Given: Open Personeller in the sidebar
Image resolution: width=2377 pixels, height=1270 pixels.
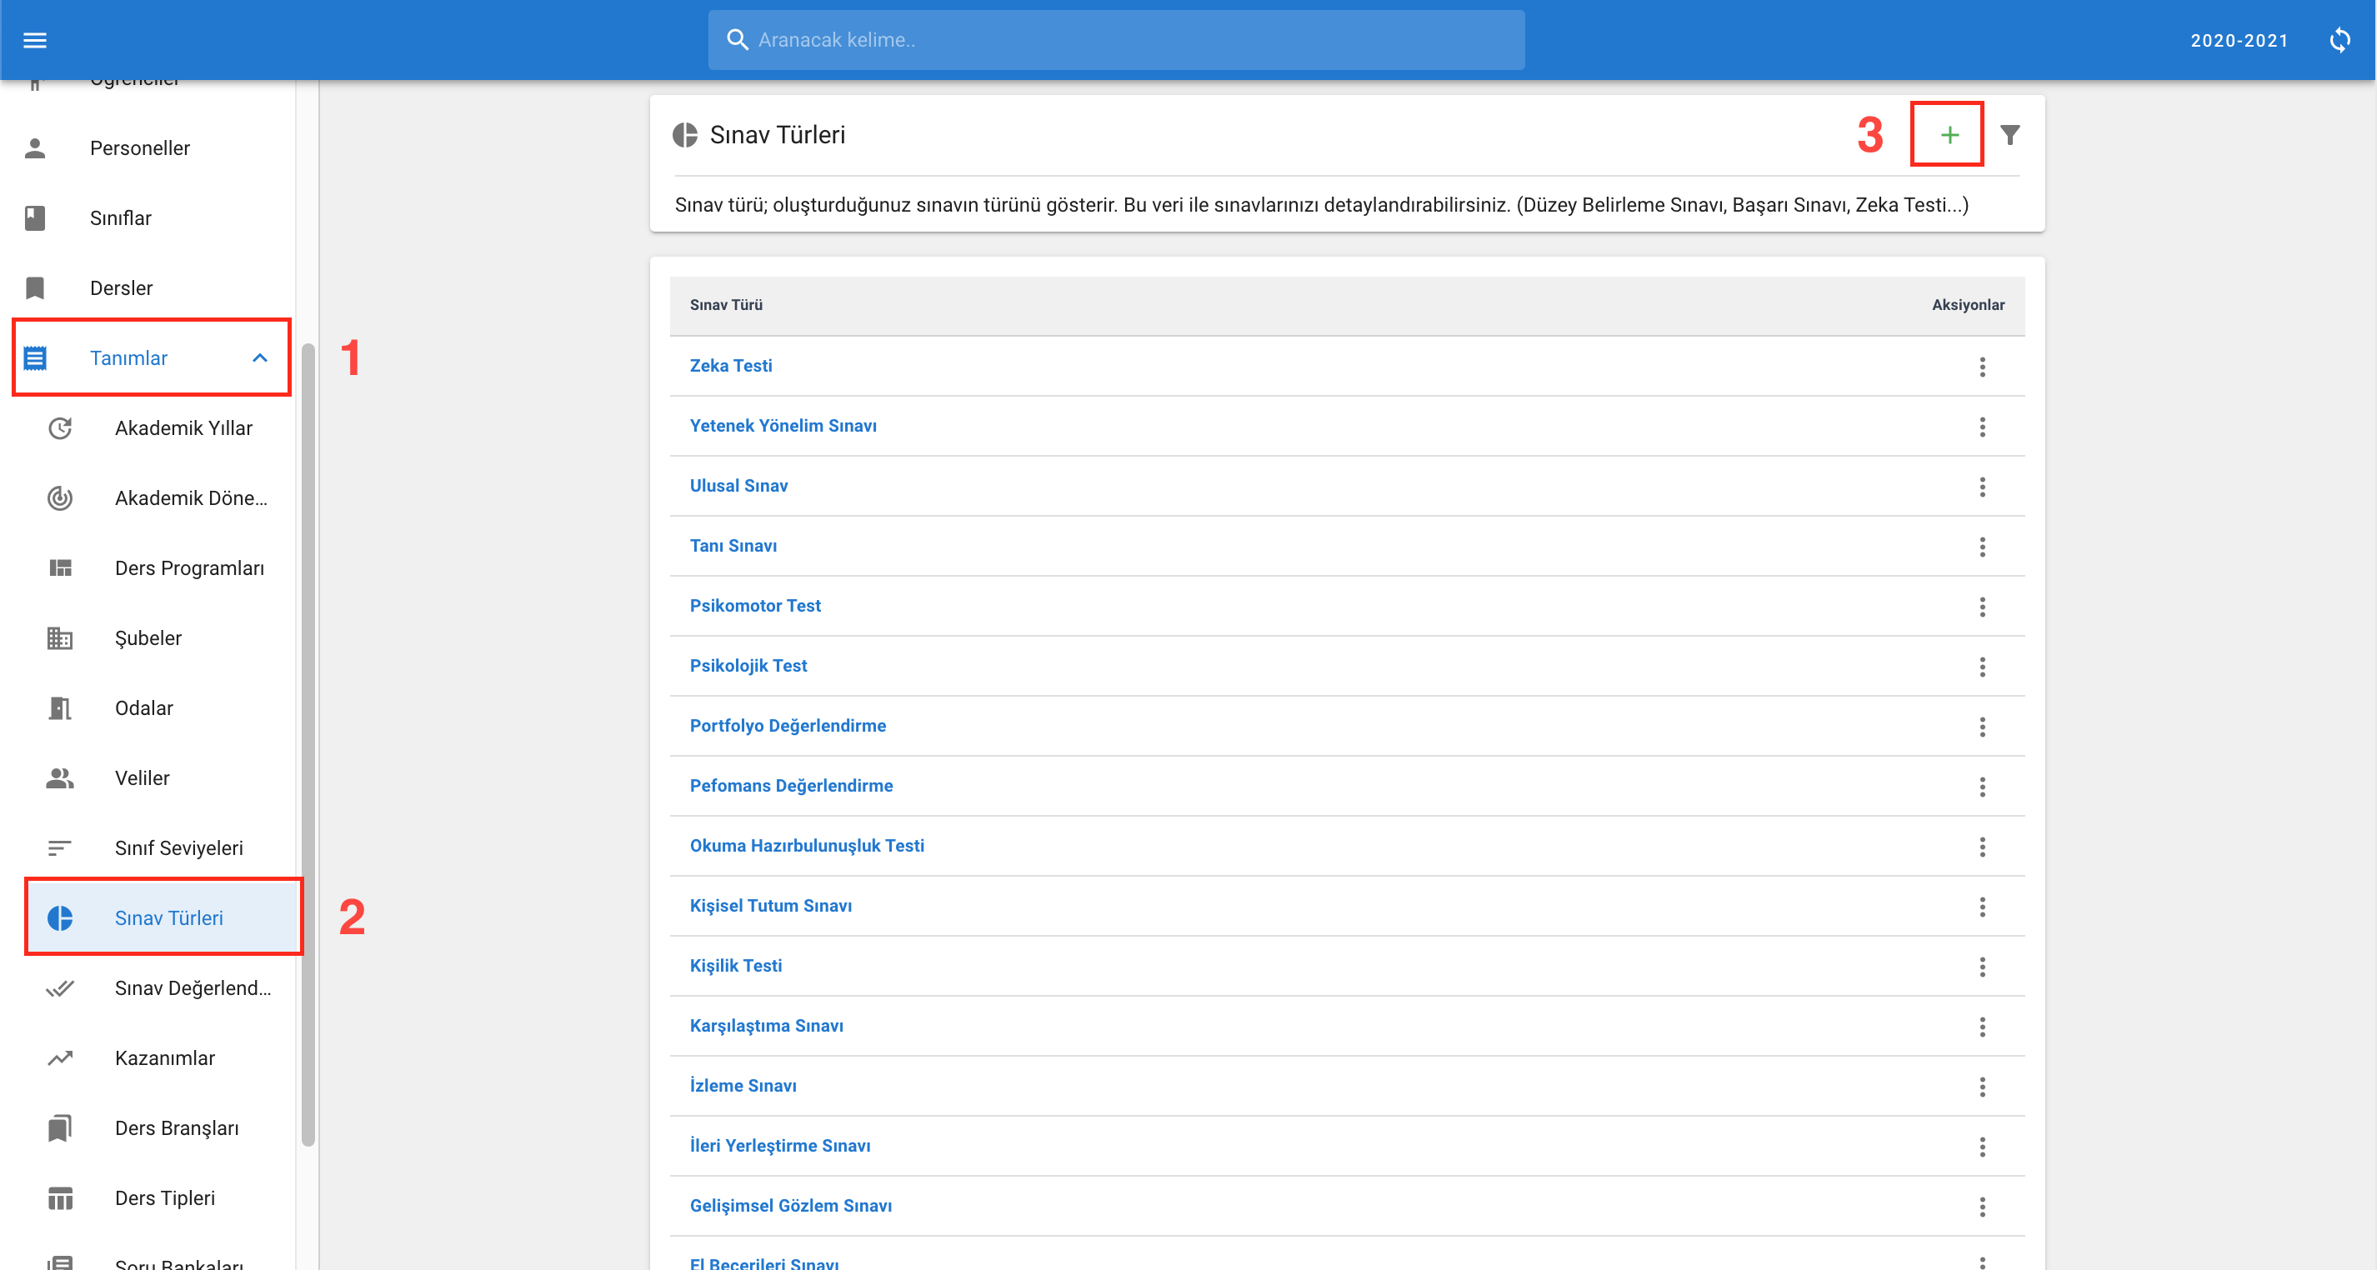Looking at the screenshot, I should [139, 147].
